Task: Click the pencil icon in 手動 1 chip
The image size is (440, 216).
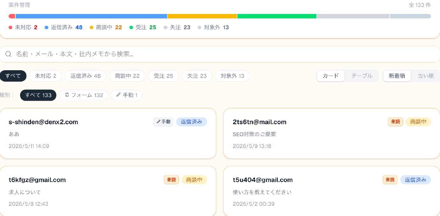Action: point(118,95)
